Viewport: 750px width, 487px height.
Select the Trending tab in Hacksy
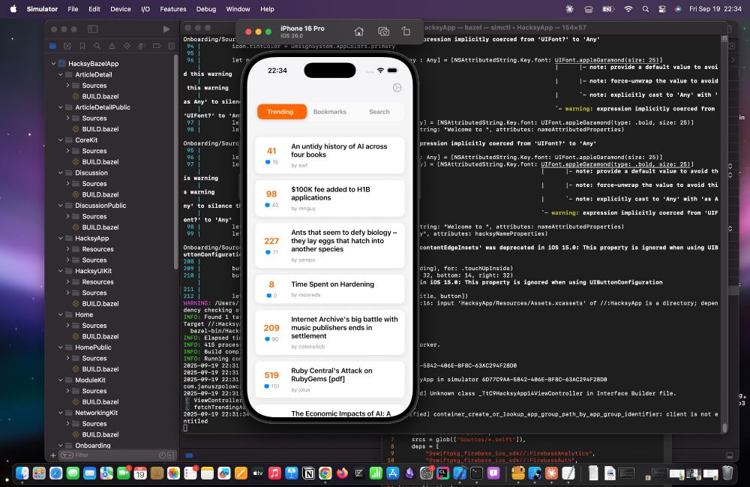click(x=282, y=112)
